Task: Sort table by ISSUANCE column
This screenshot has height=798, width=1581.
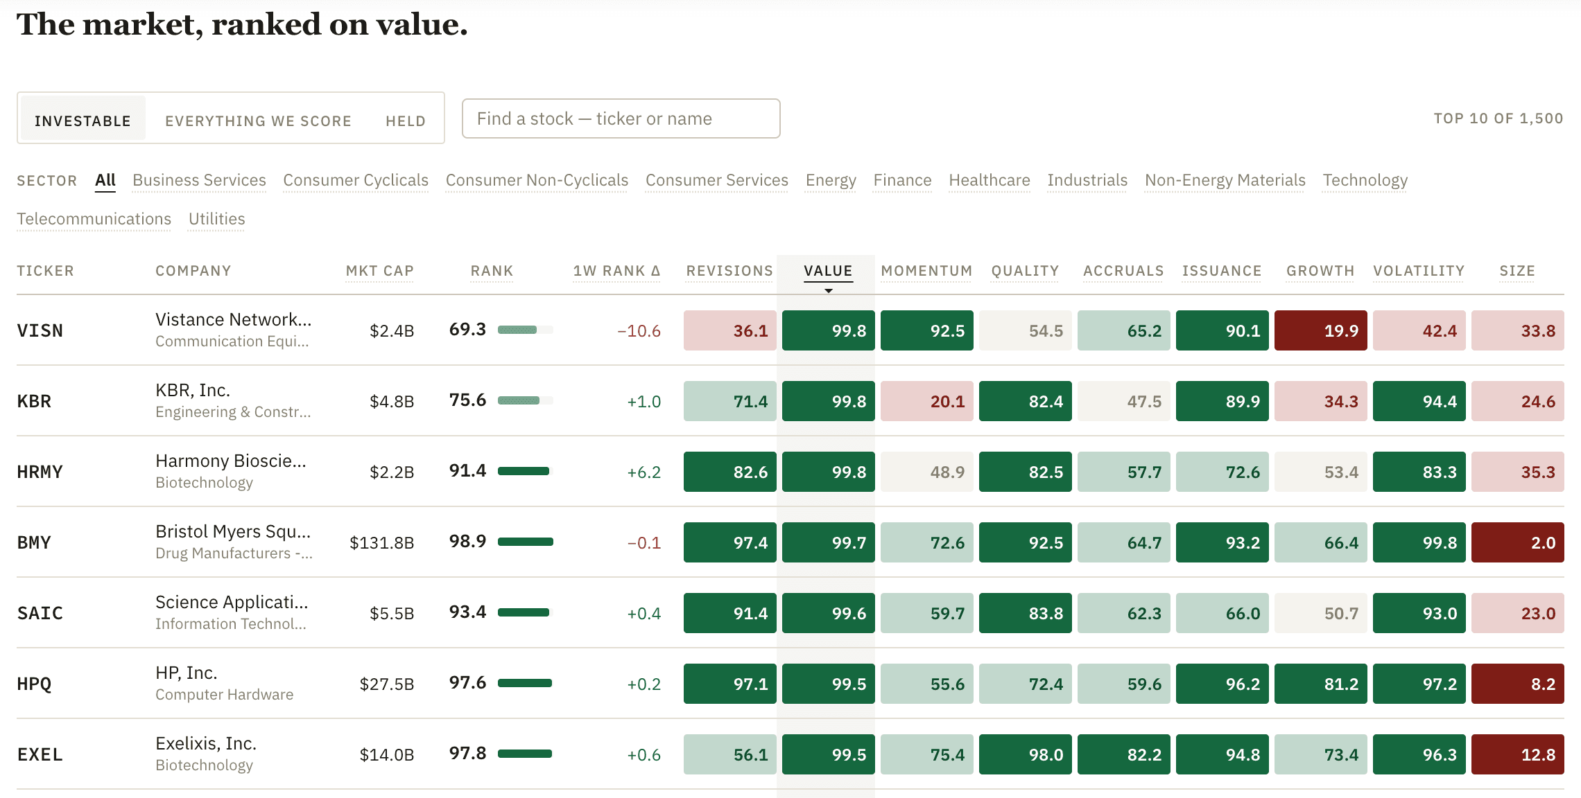Action: point(1222,271)
